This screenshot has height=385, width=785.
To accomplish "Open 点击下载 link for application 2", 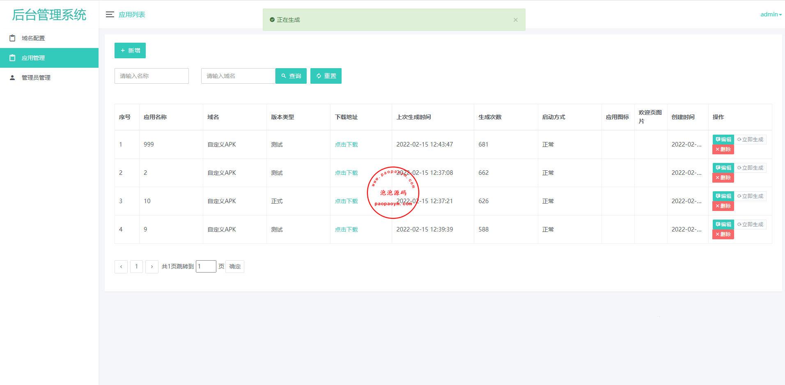I will coord(346,172).
